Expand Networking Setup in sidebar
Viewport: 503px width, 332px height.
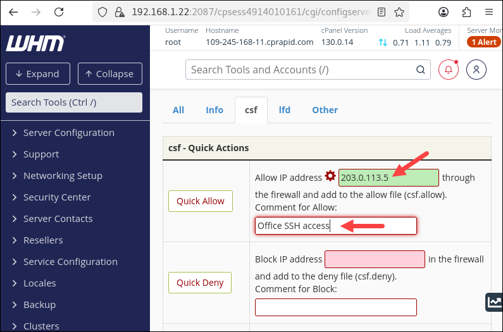pos(63,176)
